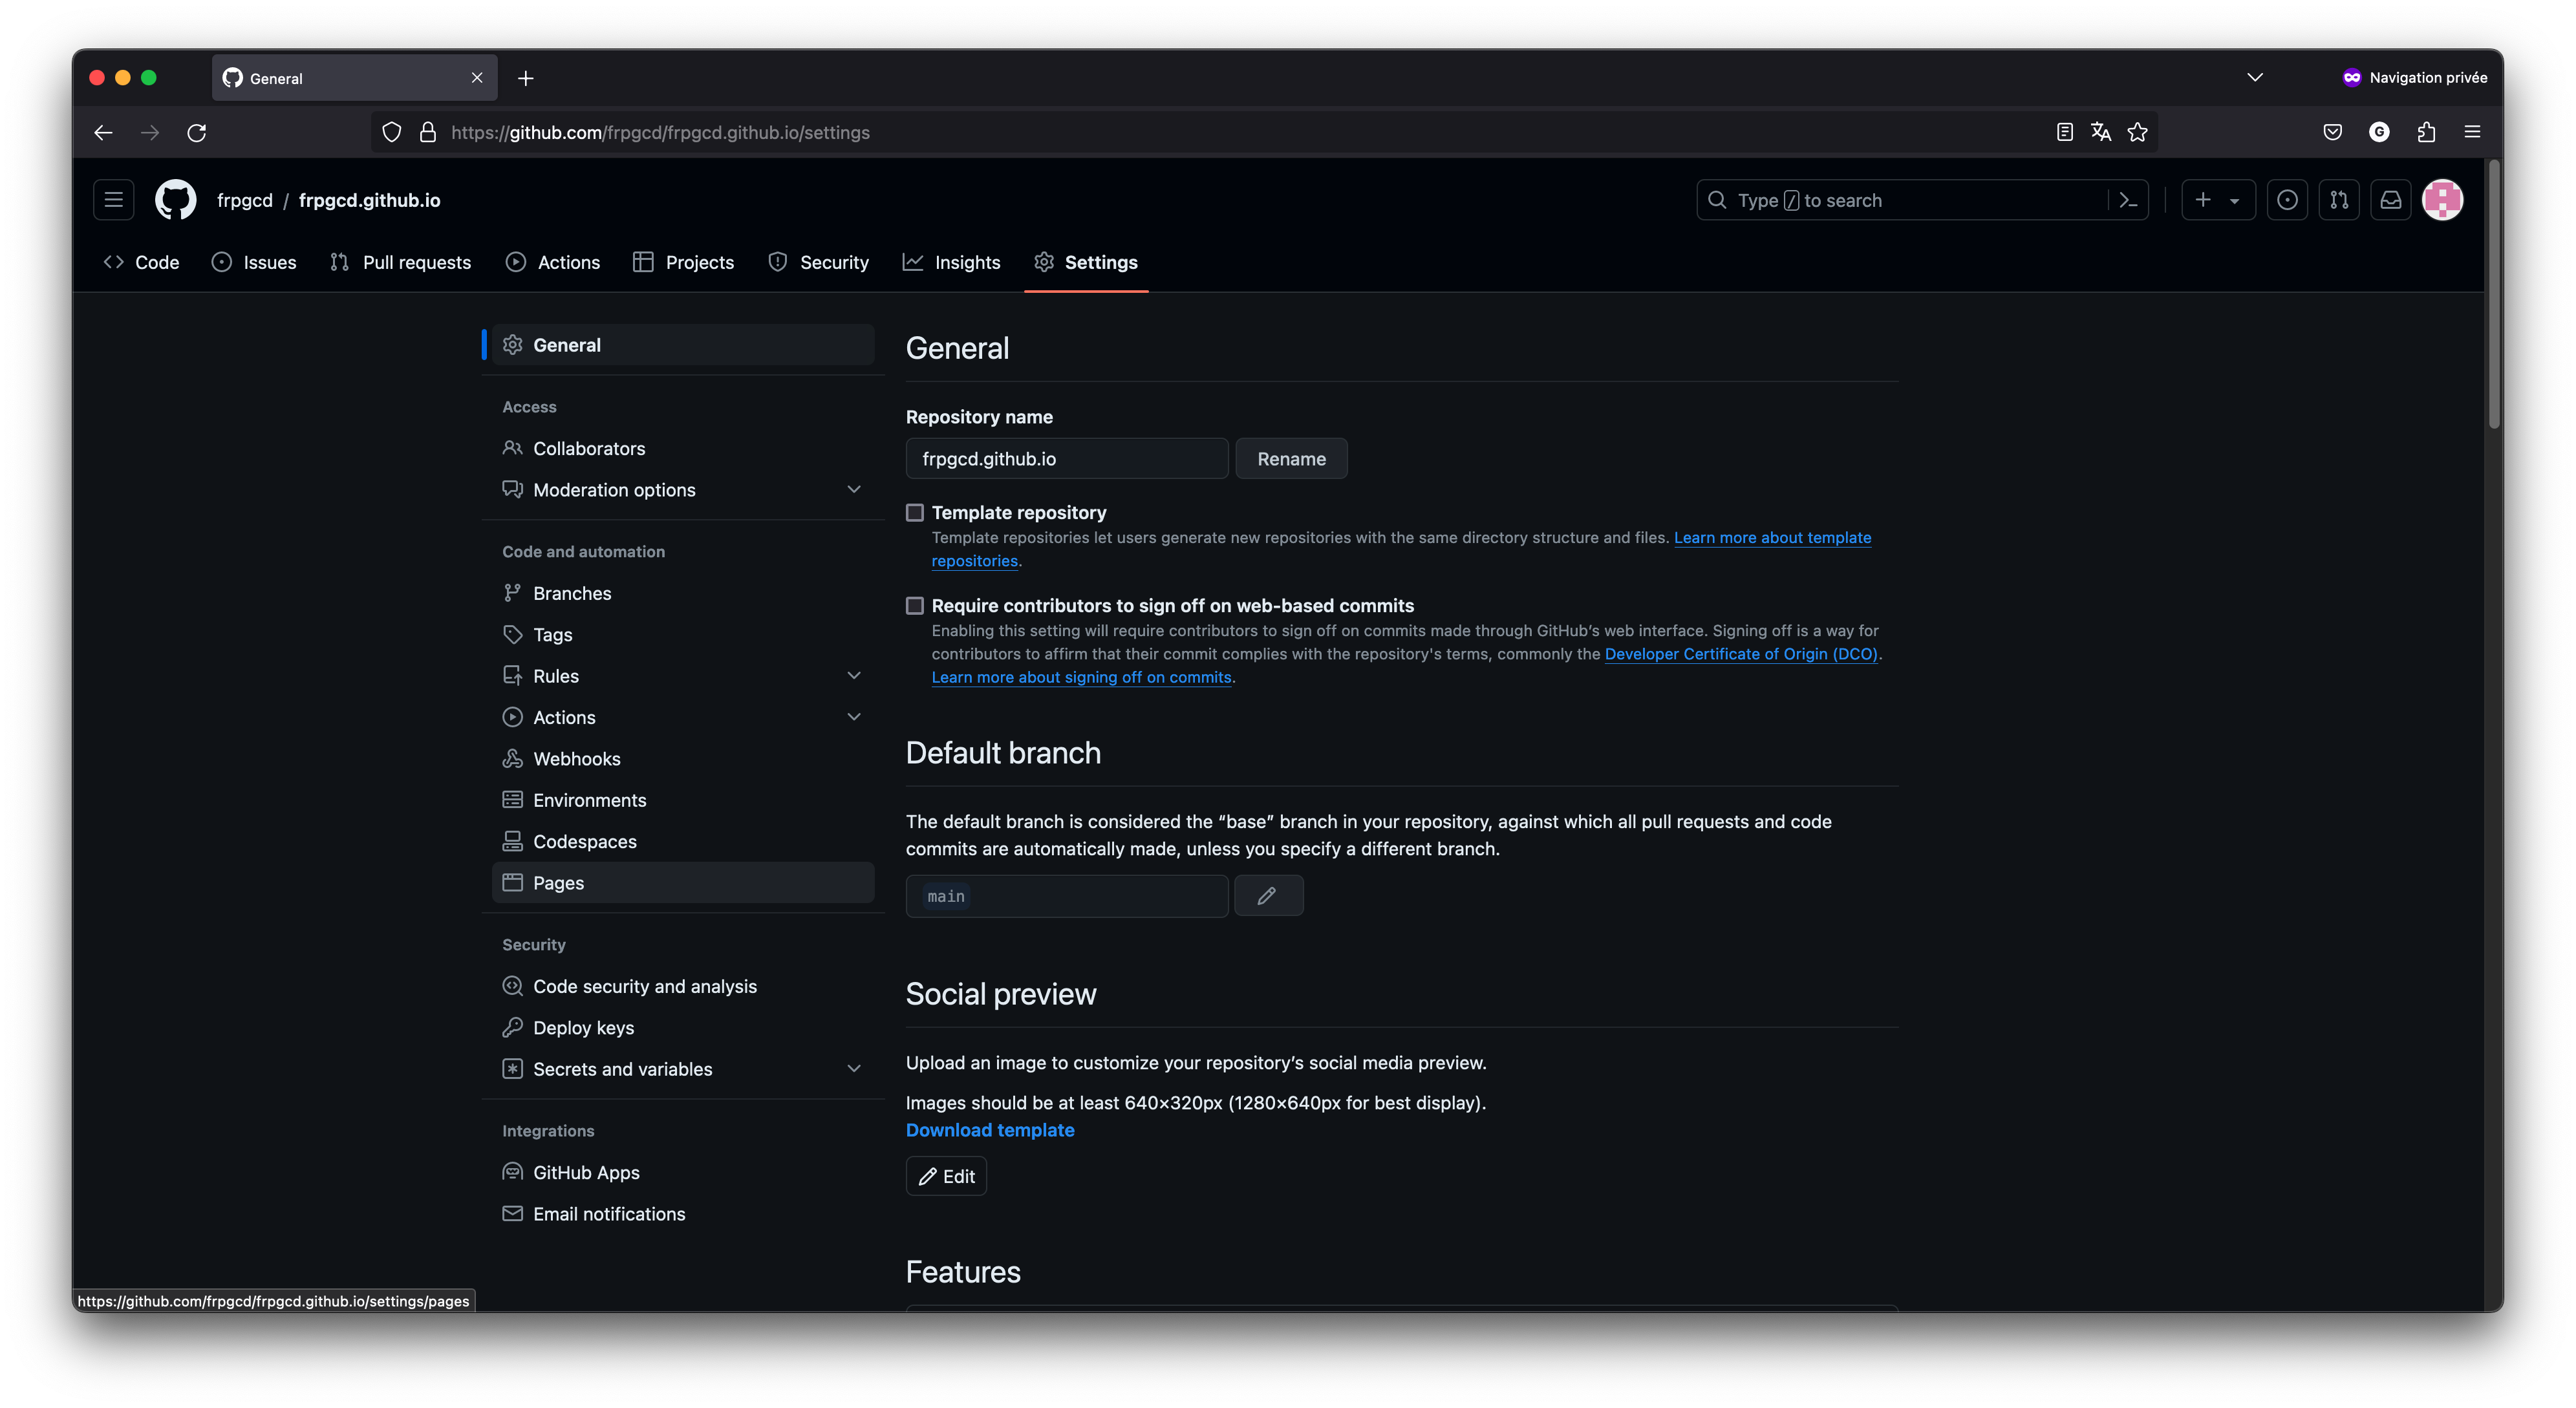Screen dimensions: 2576x1408
Task: Click the translate page icon in address bar
Action: click(2100, 132)
